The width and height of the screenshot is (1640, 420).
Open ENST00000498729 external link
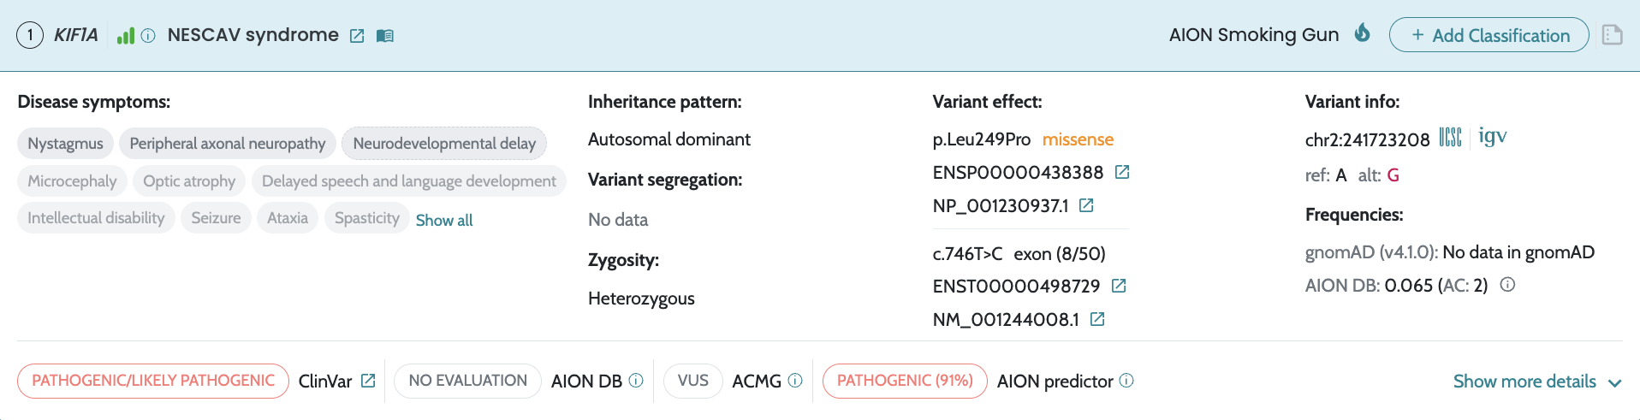[1118, 286]
